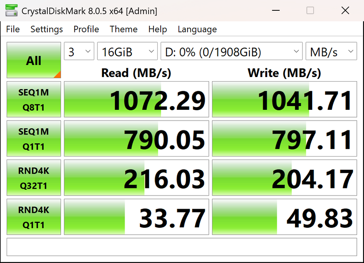Click the 790.05 read result

pos(137,138)
